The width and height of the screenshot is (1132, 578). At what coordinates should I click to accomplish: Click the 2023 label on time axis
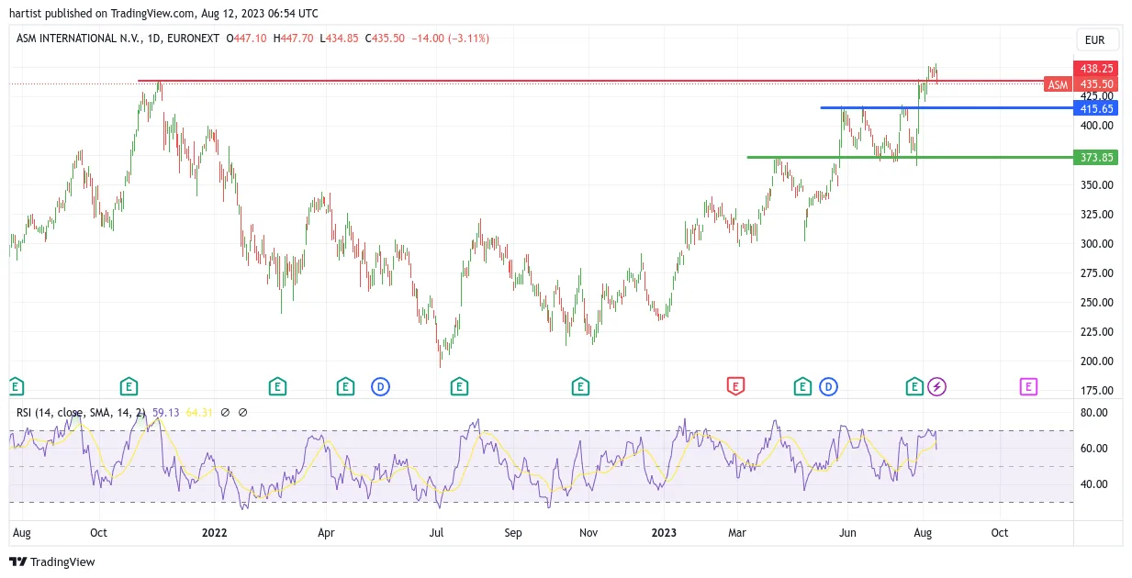click(663, 532)
